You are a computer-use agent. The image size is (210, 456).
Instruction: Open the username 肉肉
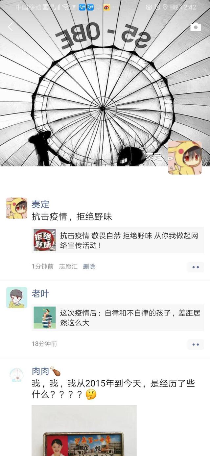pyautogui.click(x=40, y=371)
